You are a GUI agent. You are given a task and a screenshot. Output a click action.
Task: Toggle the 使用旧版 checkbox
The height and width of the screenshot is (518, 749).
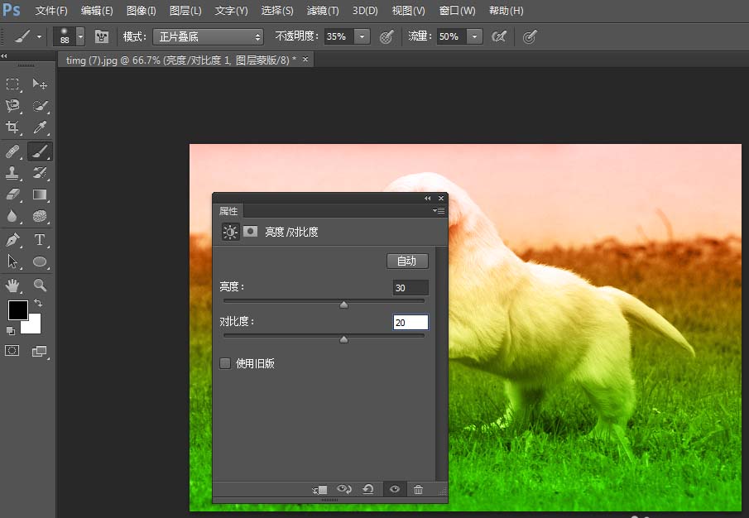coord(225,363)
